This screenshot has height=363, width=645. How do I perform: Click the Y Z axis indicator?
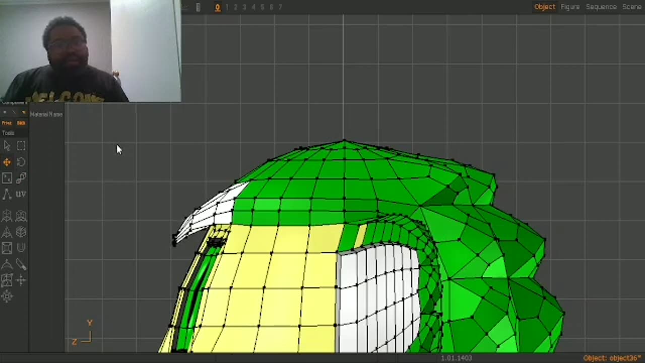[x=82, y=333]
